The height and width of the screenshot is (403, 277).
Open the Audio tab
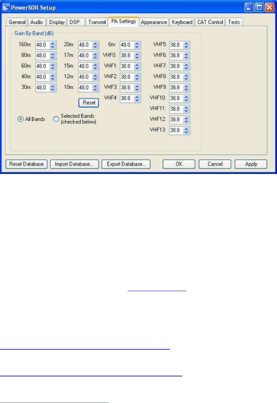point(37,22)
